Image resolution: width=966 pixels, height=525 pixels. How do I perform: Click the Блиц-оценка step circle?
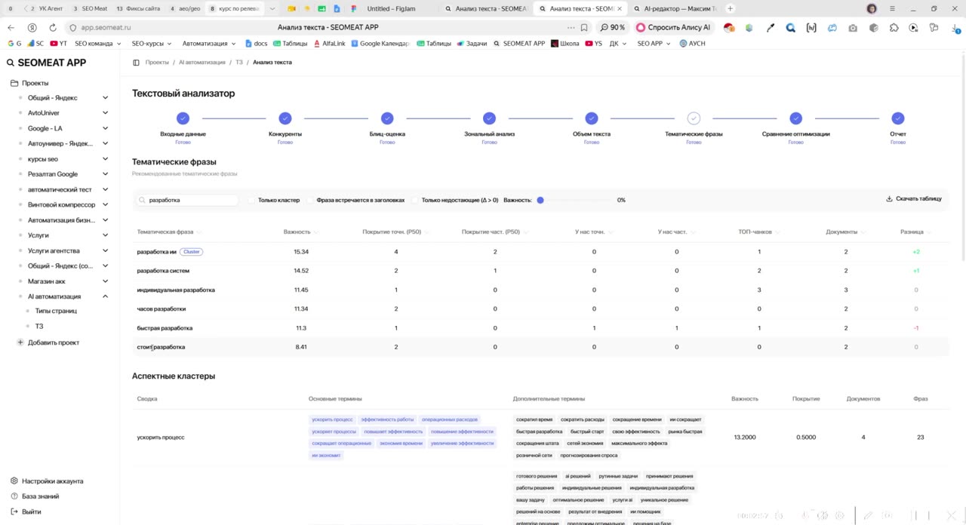pyautogui.click(x=387, y=118)
